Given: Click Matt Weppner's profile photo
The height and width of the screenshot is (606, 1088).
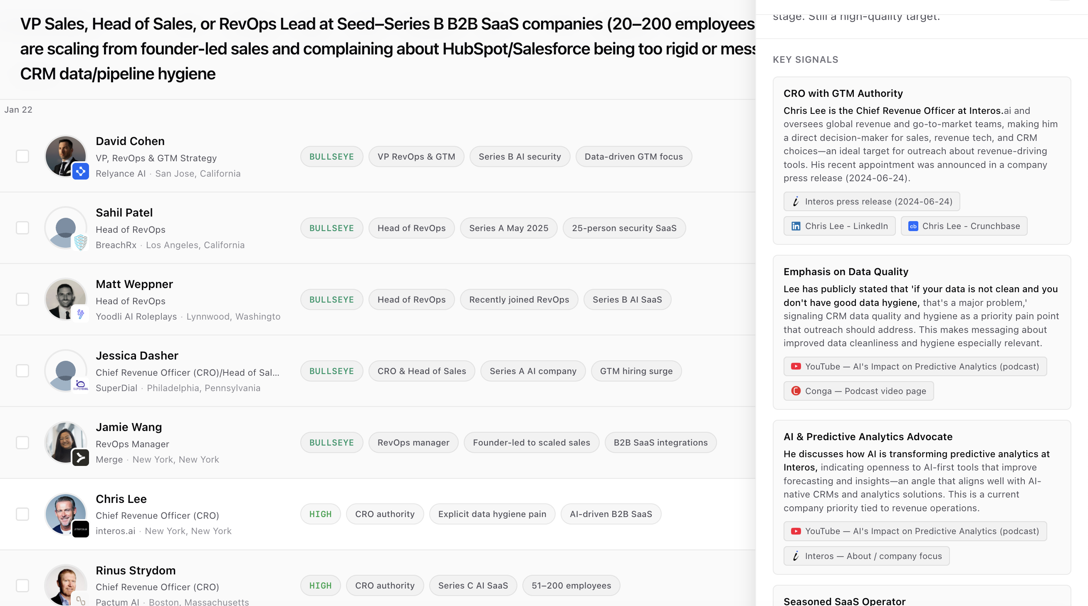Looking at the screenshot, I should click(x=65, y=299).
